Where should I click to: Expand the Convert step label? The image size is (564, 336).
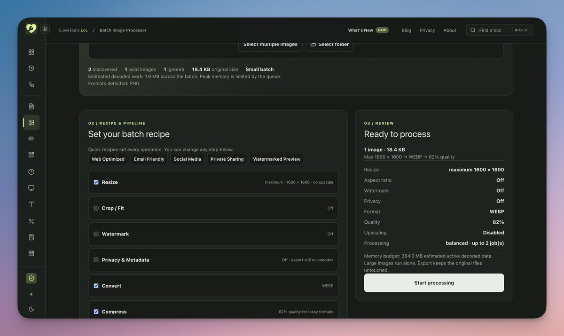pyautogui.click(x=111, y=286)
